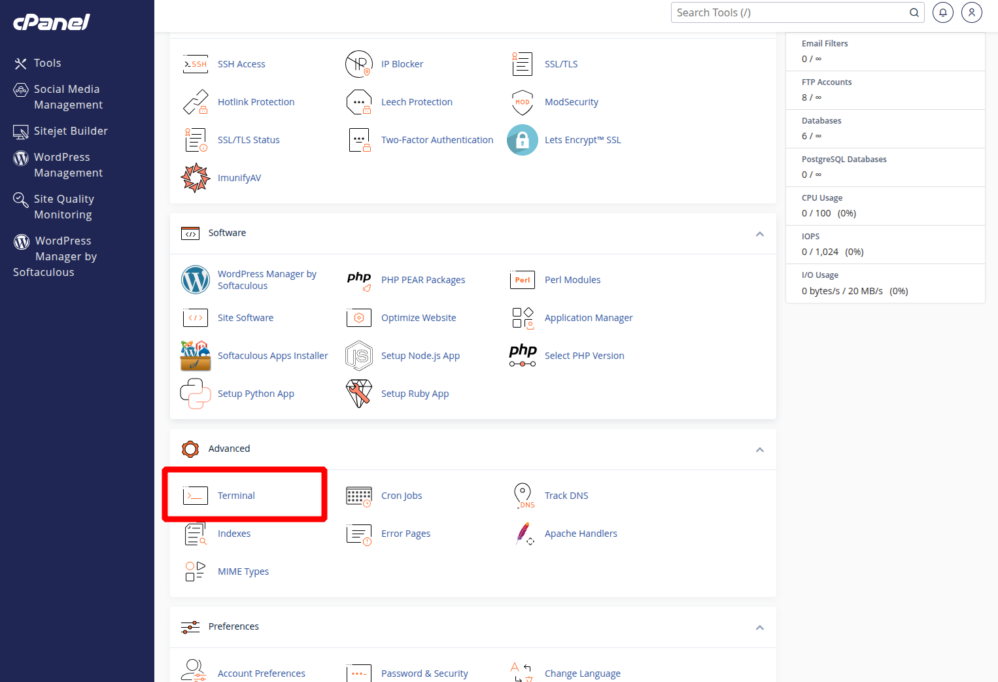Image resolution: width=998 pixels, height=682 pixels.
Task: Click the Error Pages icon
Action: [x=359, y=534]
